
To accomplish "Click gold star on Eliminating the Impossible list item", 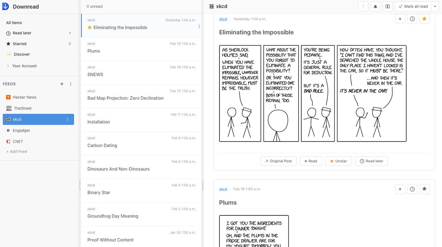I will coord(90,28).
